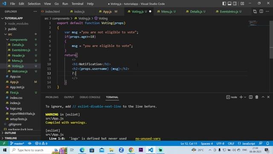Switch to the EventsIntro.js editor tab
This screenshot has height=154, width=273.
coord(229,12)
